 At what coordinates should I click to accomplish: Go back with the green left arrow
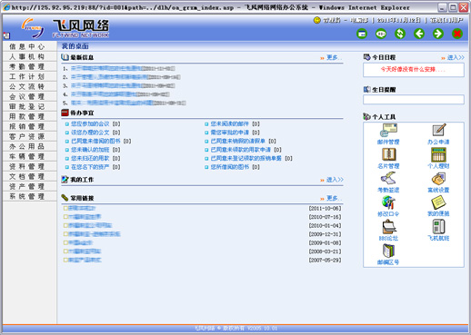point(419,34)
